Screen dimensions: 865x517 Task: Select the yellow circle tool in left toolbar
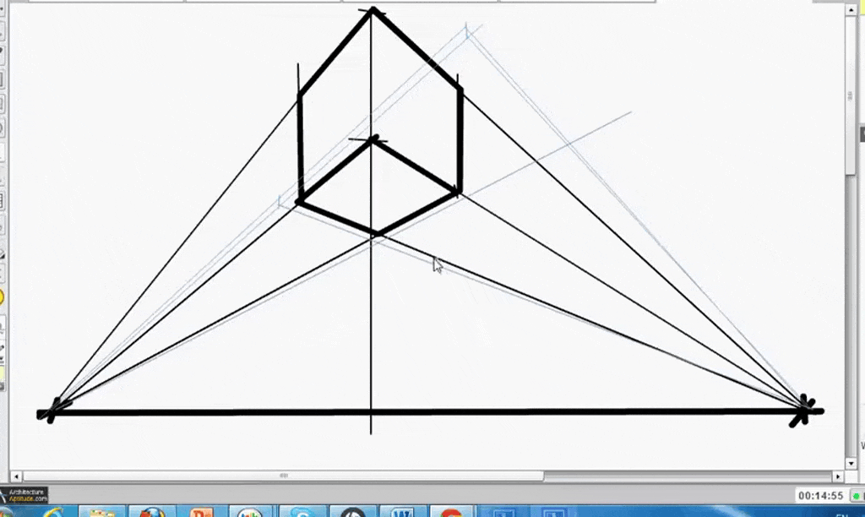(x=2, y=297)
